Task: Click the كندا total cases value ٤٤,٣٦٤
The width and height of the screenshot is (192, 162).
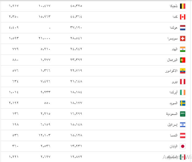Action: tap(76, 17)
